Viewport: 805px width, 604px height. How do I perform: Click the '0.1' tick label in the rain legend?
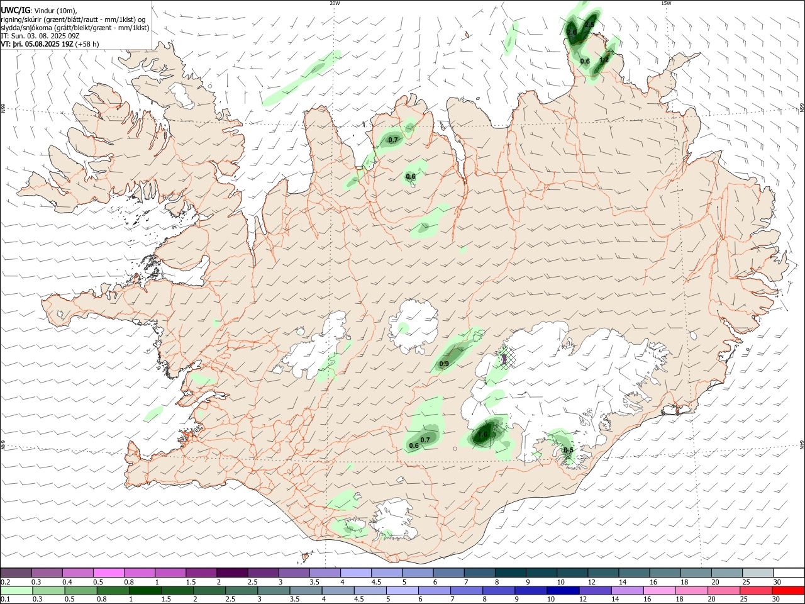(x=5, y=600)
